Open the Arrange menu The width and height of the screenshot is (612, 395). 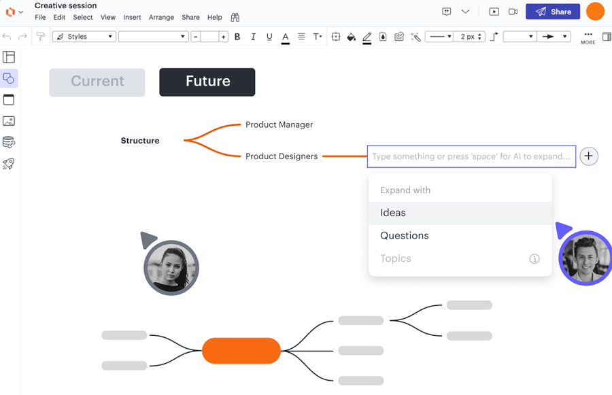[x=161, y=17]
